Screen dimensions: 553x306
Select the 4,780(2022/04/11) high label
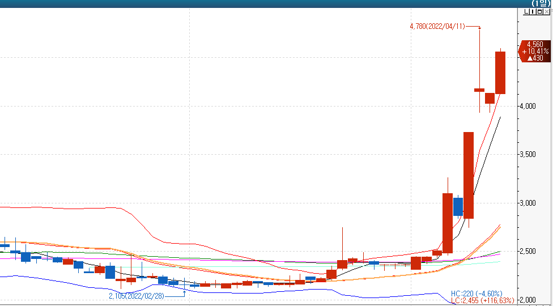coord(437,26)
